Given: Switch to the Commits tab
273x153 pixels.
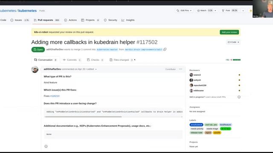Looking at the screenshot, I should 72,60.
